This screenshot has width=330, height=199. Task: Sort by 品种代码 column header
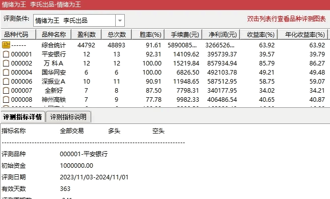(18, 34)
